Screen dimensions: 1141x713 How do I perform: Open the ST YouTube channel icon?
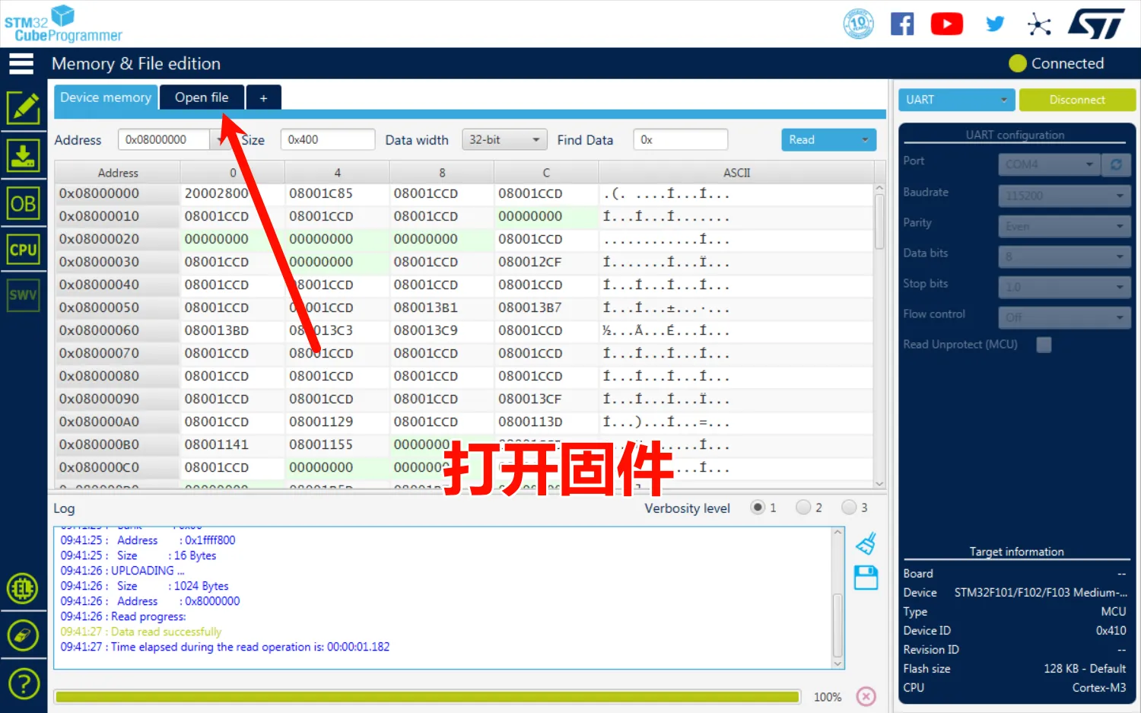(x=946, y=24)
